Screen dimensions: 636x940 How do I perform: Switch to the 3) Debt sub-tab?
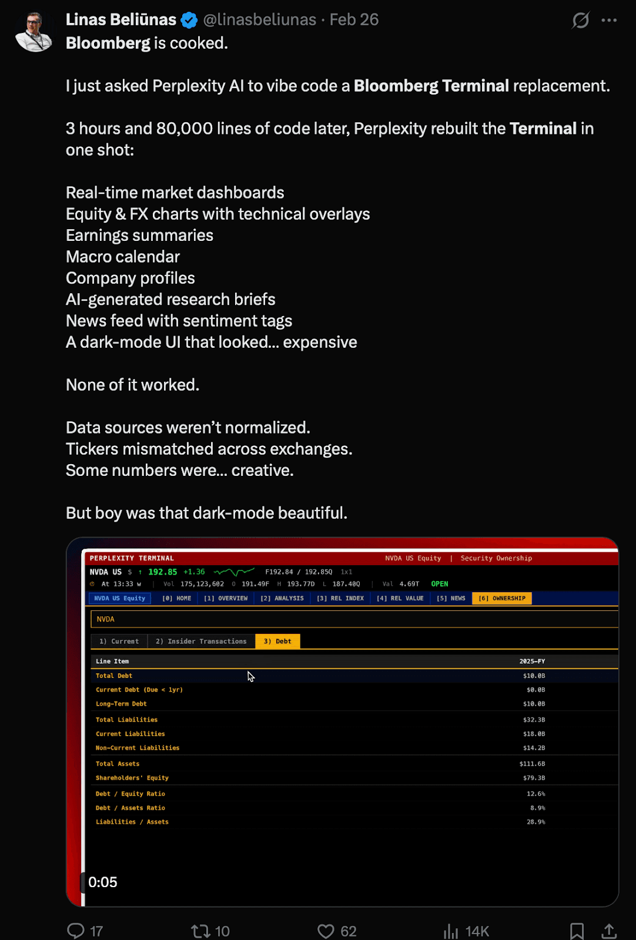click(277, 641)
